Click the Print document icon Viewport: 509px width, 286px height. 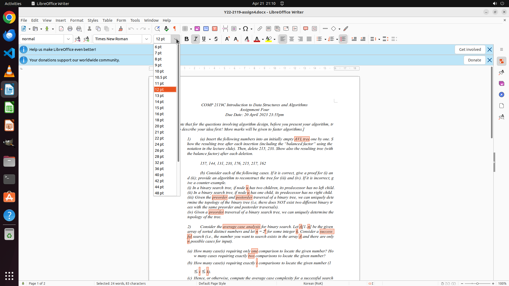pyautogui.click(x=70, y=29)
